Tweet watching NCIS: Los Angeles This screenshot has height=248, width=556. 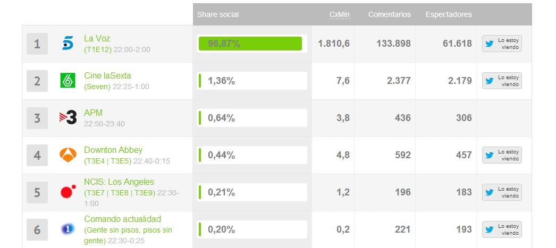502,192
